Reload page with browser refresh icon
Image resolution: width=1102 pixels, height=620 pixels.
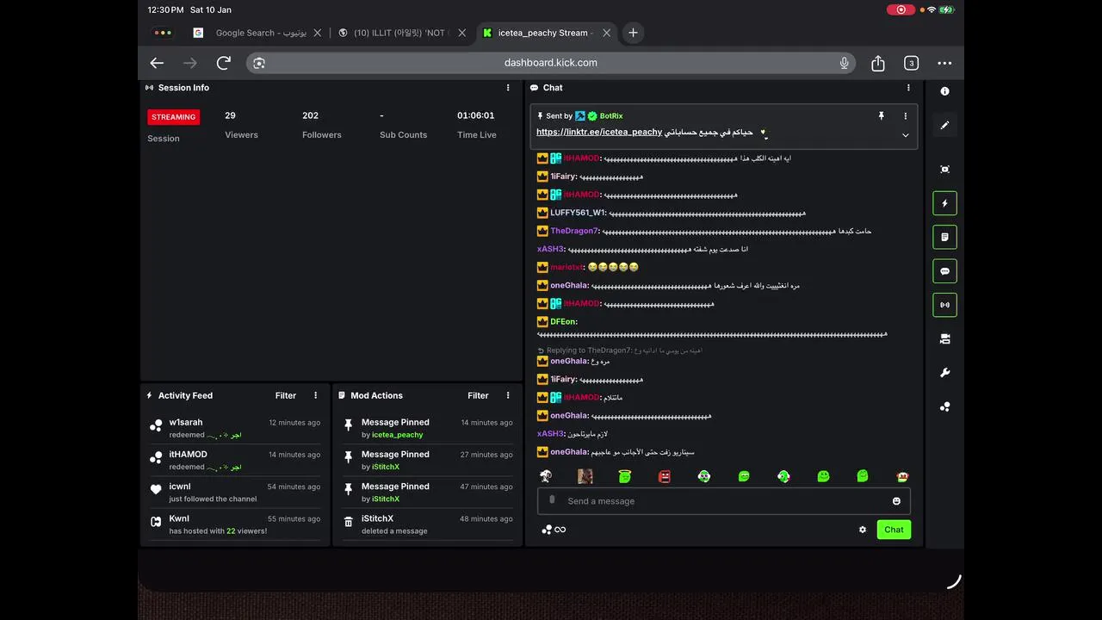coord(224,63)
